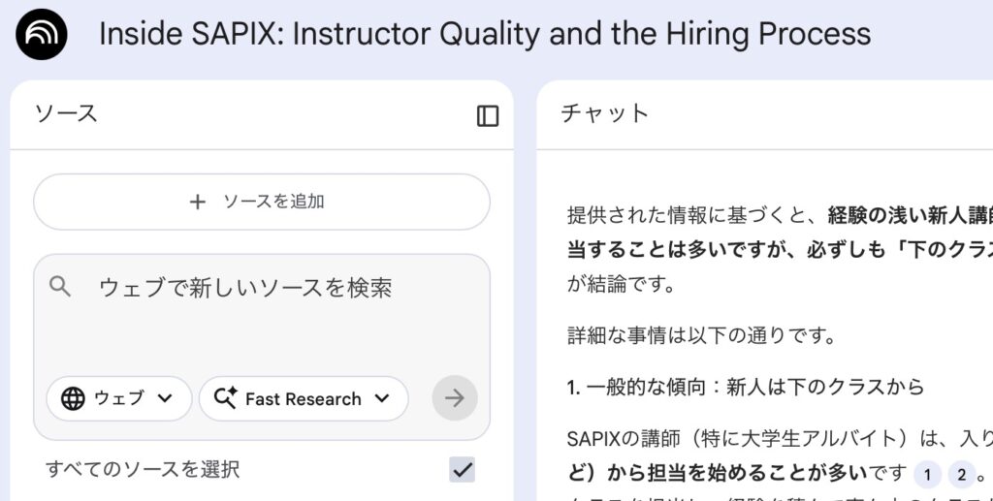Click heading 一般的な傾向：新人は下のクラスから

745,387
